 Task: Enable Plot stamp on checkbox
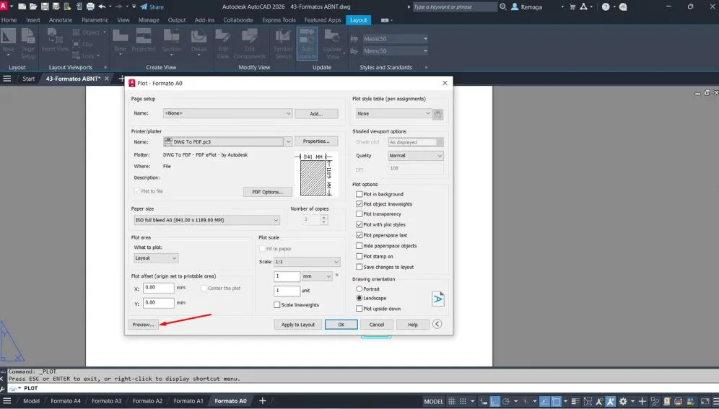pos(359,257)
